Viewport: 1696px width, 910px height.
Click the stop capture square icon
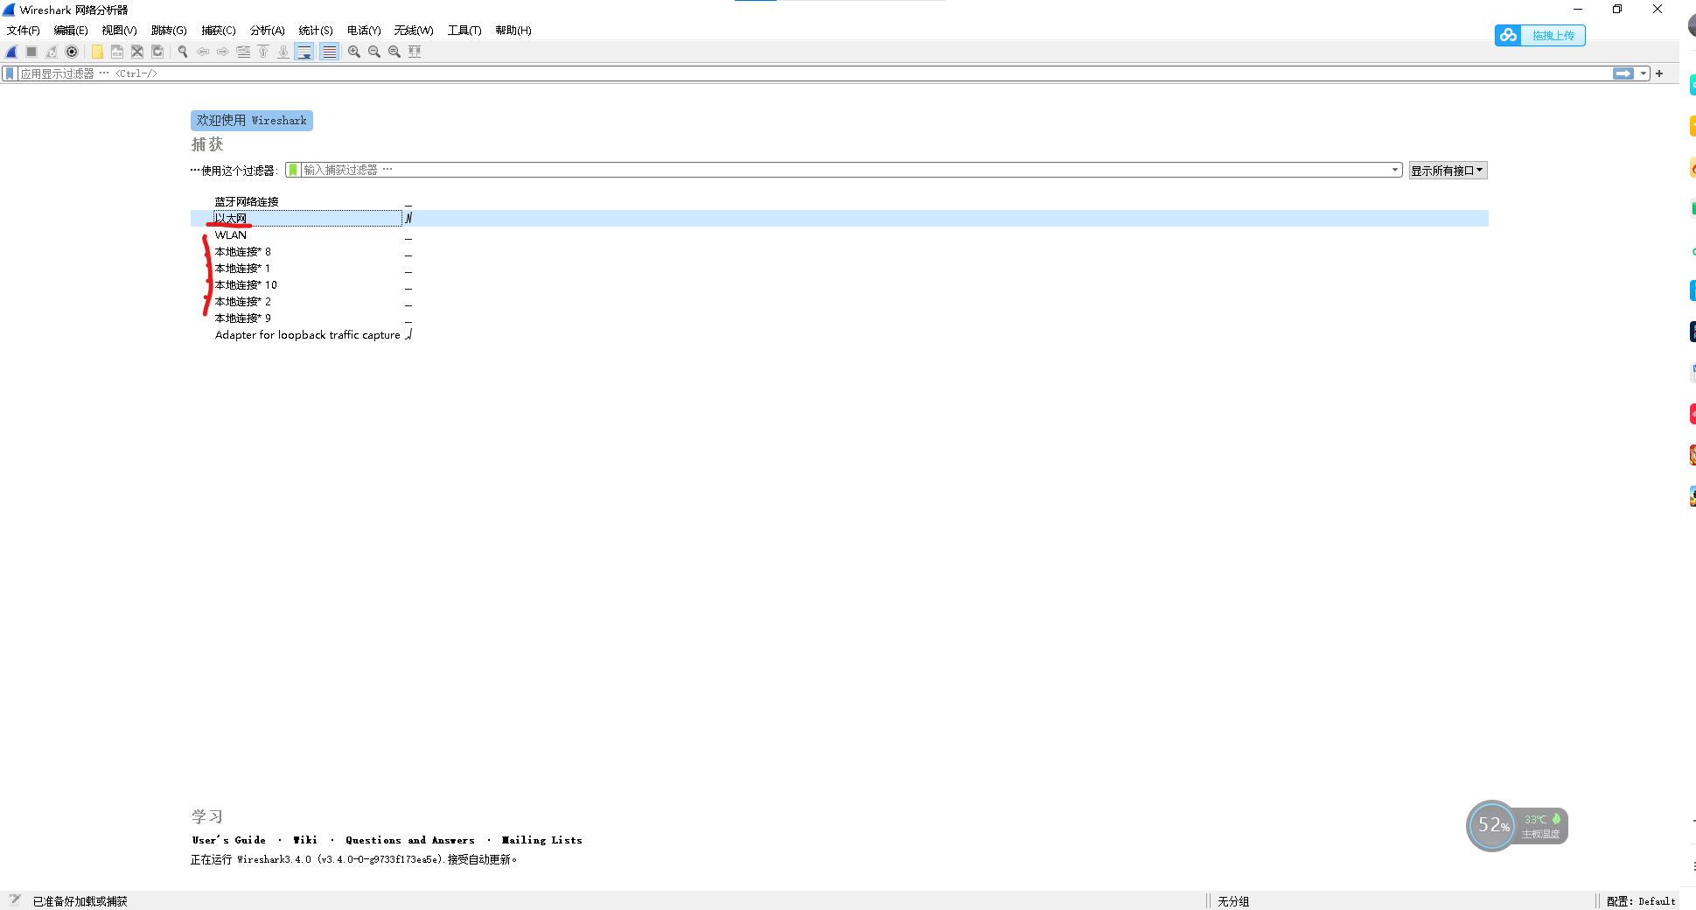click(31, 52)
